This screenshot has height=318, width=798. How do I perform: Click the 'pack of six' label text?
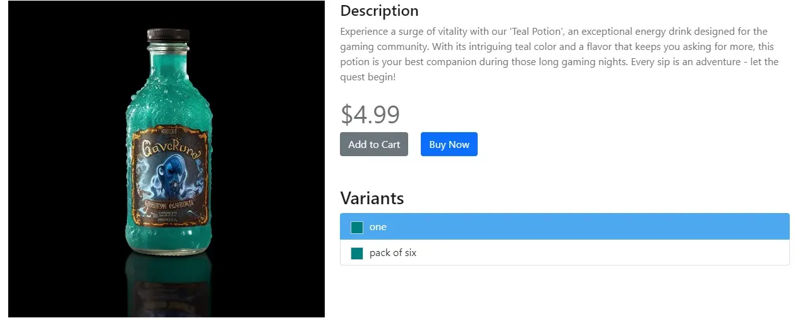point(393,253)
